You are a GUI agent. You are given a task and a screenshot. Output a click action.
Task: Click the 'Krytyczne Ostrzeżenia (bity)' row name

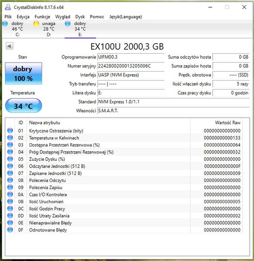pyautogui.click(x=56, y=131)
